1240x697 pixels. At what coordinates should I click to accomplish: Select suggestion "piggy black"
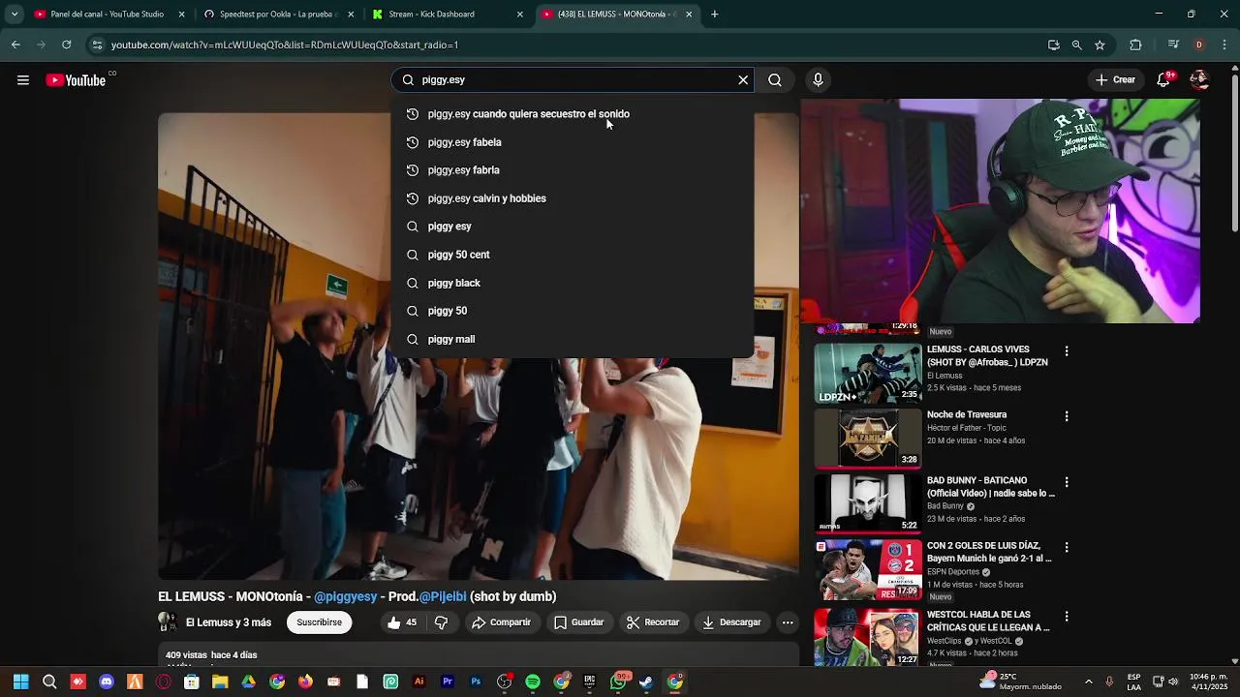click(572, 283)
